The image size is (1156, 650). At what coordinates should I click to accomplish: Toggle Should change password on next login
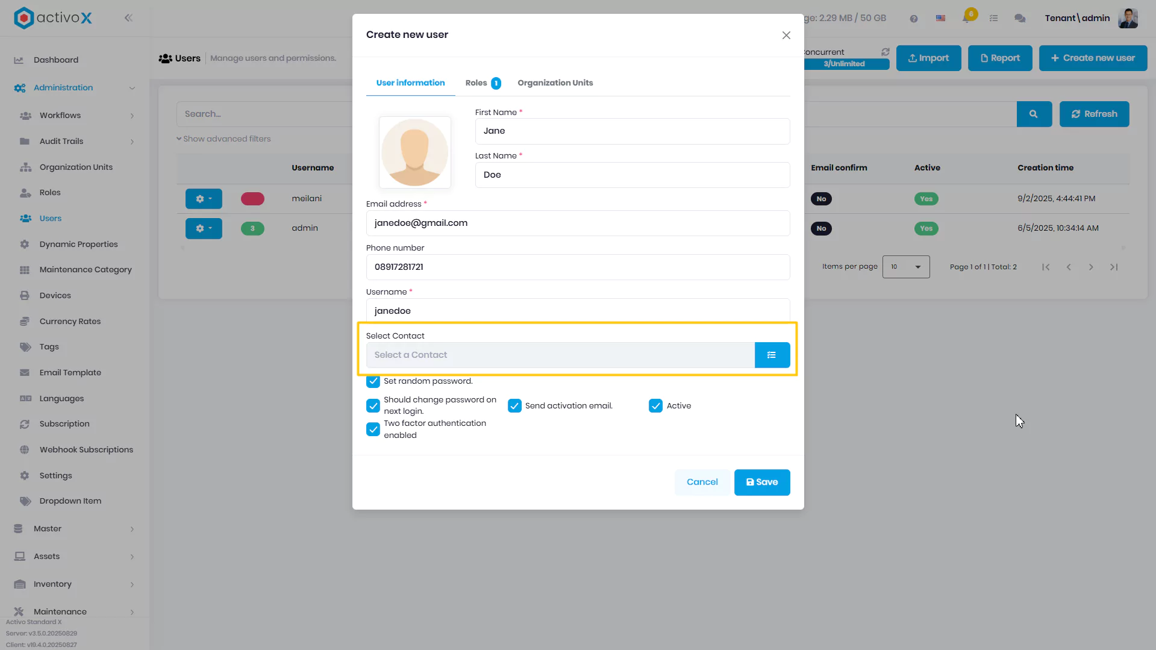pyautogui.click(x=373, y=406)
